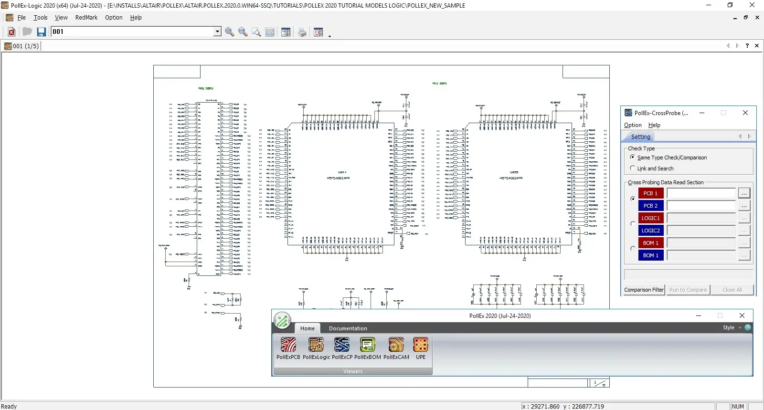Screen dimensions: 764x410
Task: Click the red-marked window layout toolbar icon
Action: [x=318, y=32]
